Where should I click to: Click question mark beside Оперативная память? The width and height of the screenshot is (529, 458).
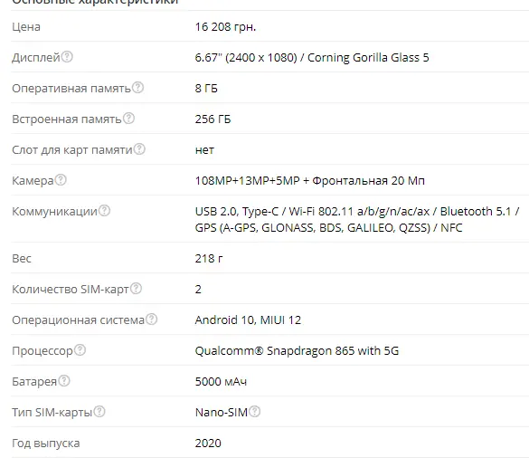pos(137,88)
